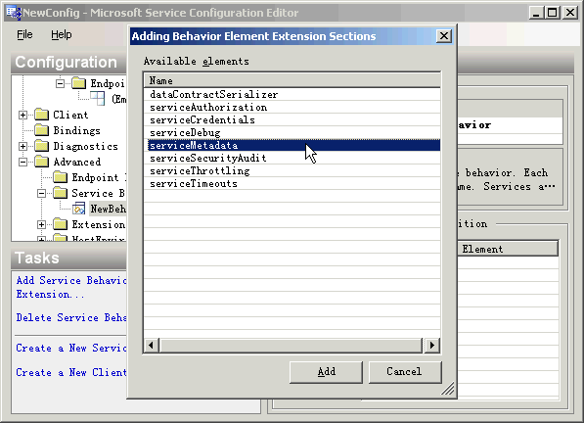Click the NewBeh behavior node icon
Screen dimensions: 584x423
(x=79, y=209)
